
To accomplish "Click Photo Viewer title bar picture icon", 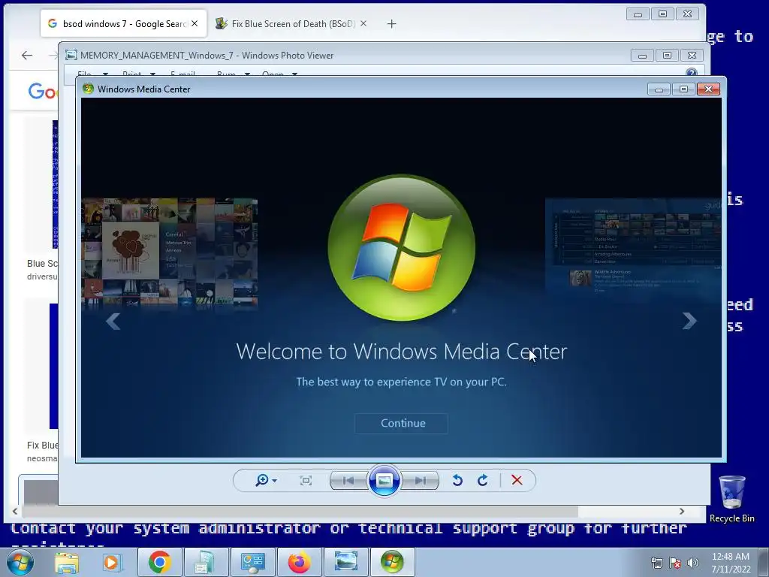I will [71, 55].
